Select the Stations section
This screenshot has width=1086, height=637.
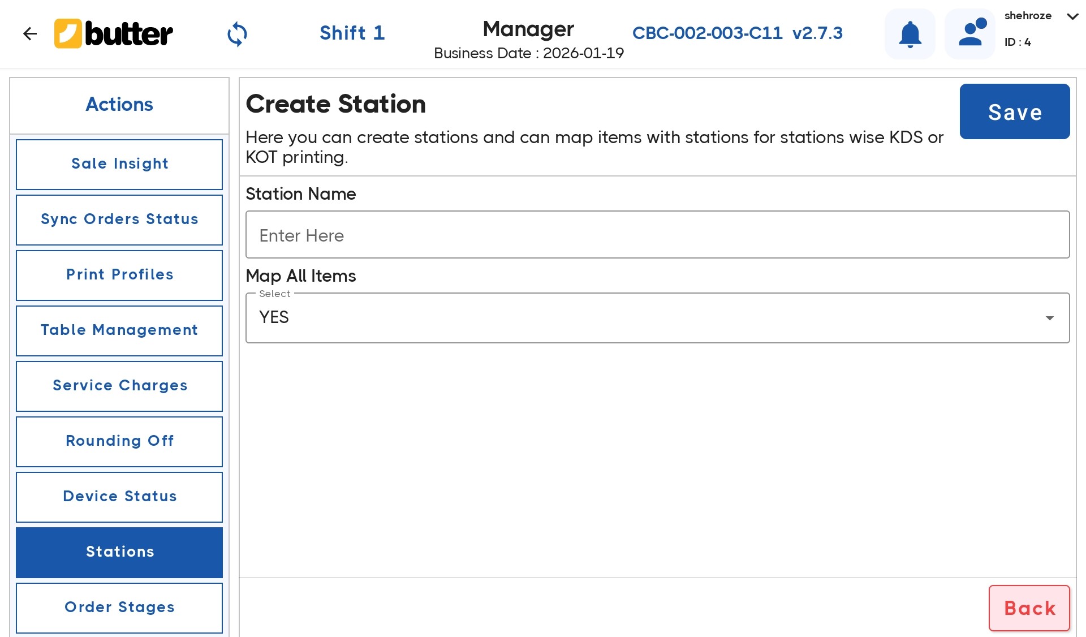tap(119, 552)
